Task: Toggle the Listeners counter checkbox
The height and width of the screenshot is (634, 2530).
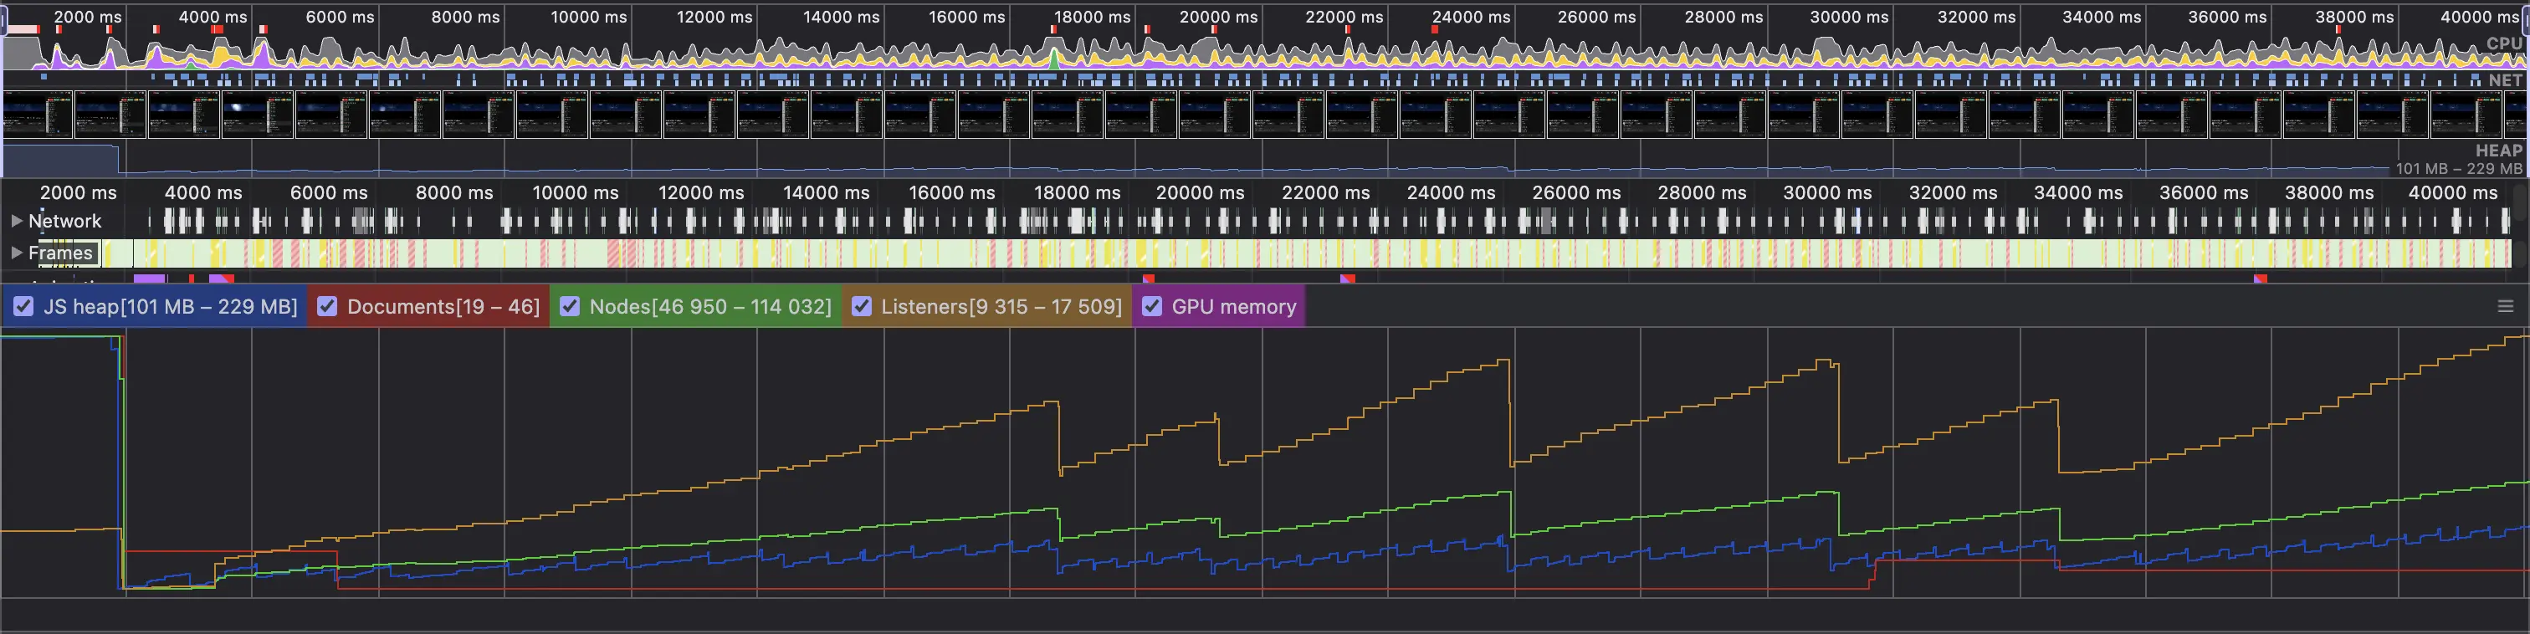Action: click(862, 306)
